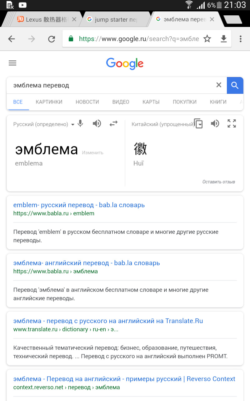Image resolution: width=250 pixels, height=401 pixels.
Task: Expand translation to fullscreen
Action: (x=232, y=124)
